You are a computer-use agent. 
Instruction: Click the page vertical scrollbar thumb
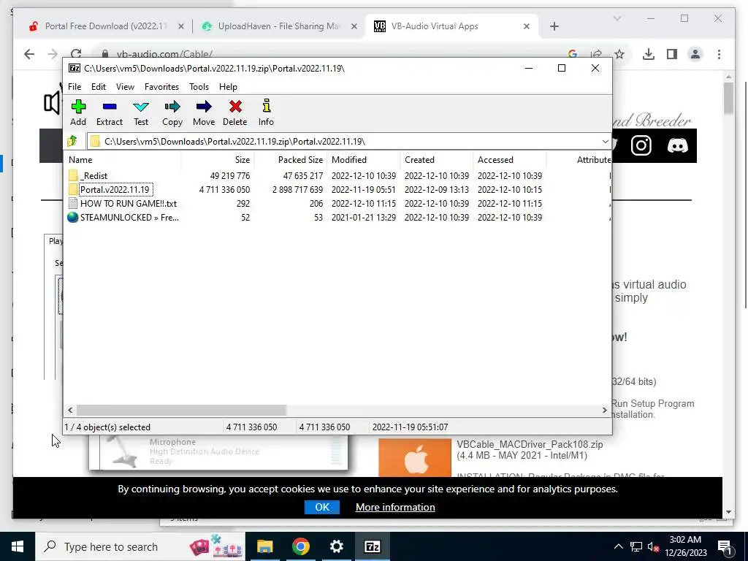point(728,98)
